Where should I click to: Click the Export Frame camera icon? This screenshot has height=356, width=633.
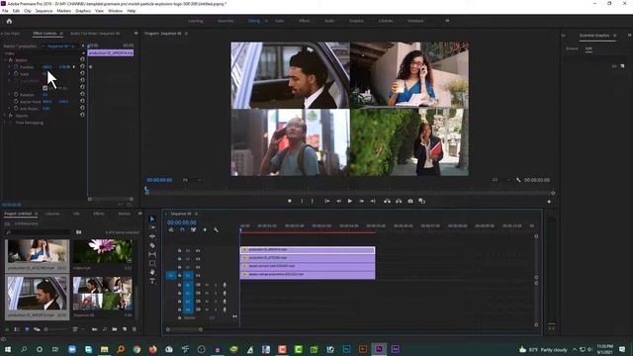pyautogui.click(x=410, y=201)
